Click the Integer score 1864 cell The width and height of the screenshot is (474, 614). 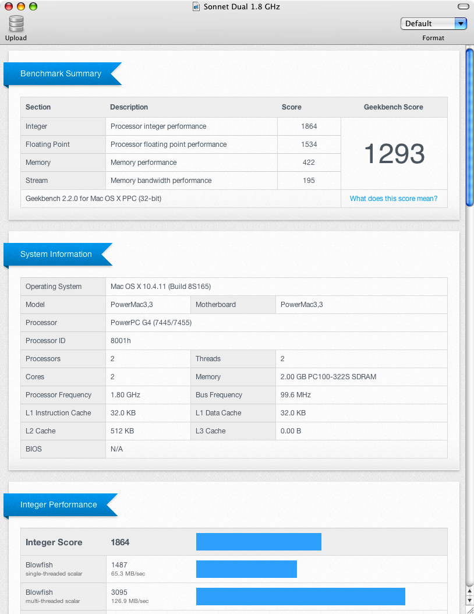point(309,126)
